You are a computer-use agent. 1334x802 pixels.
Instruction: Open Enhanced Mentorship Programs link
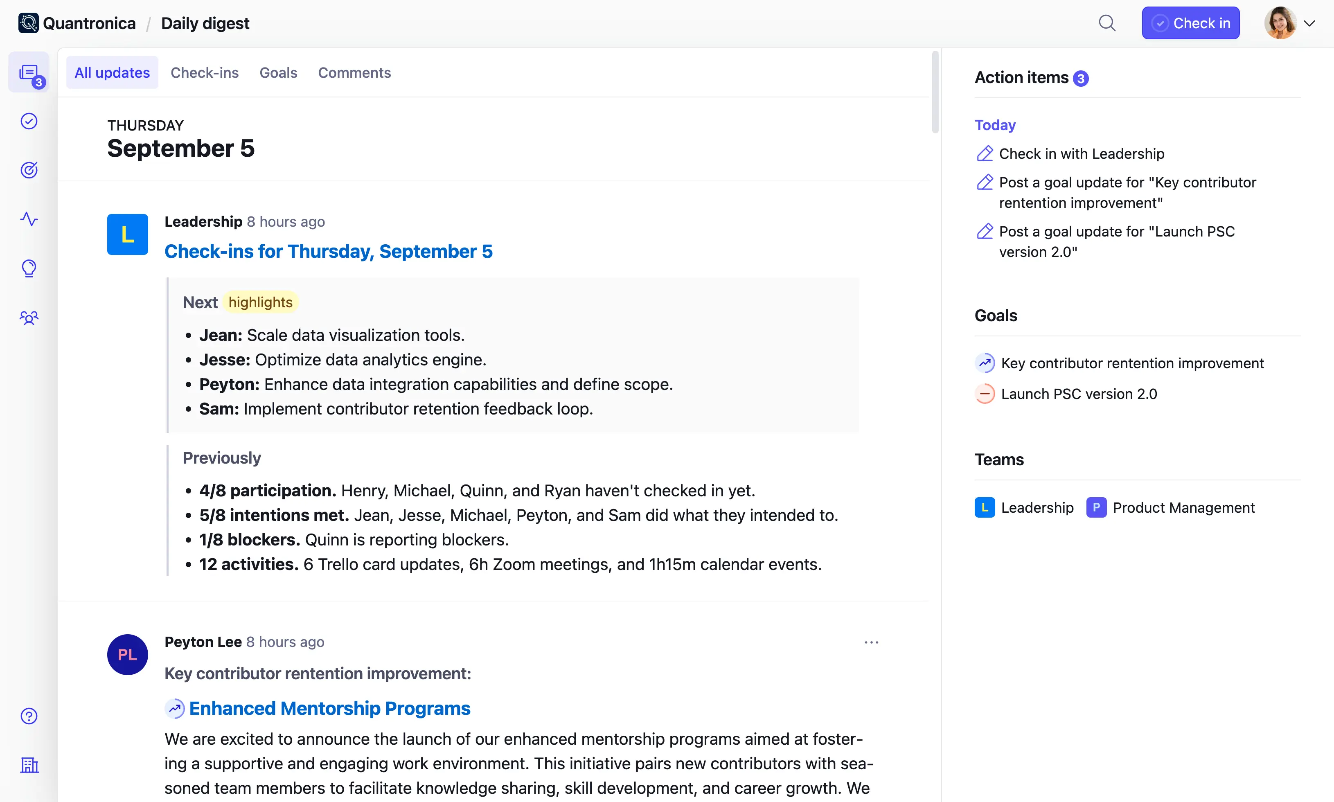tap(329, 709)
